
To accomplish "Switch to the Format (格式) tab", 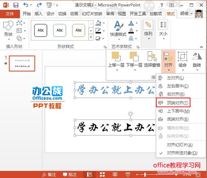I will 171,14.
